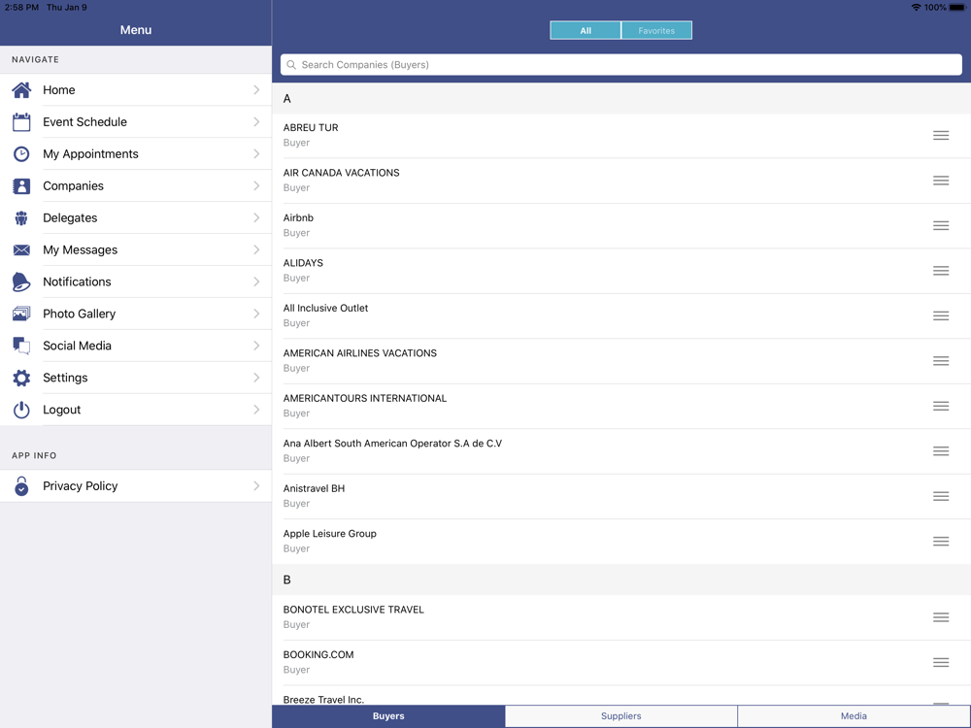
Task: Open Event Schedule via its chevron
Action: (256, 122)
